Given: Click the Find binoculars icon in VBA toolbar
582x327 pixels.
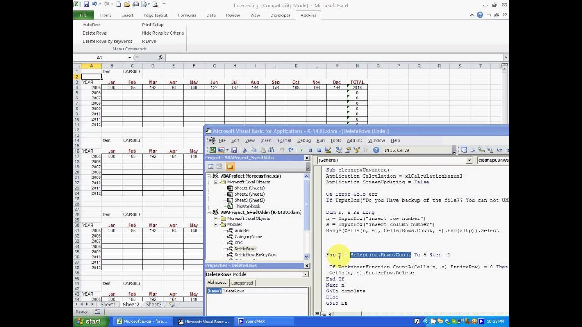Looking at the screenshot, I should [271, 150].
